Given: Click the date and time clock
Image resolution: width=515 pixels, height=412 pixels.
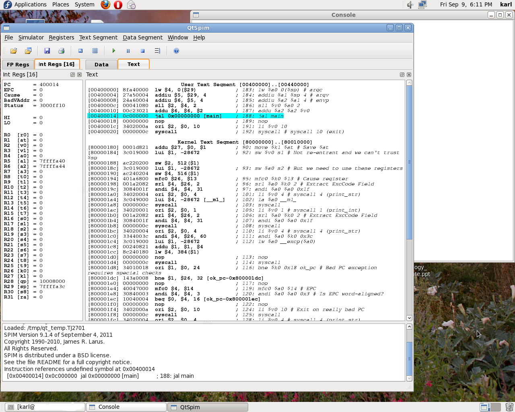Looking at the screenshot, I should [466, 4].
